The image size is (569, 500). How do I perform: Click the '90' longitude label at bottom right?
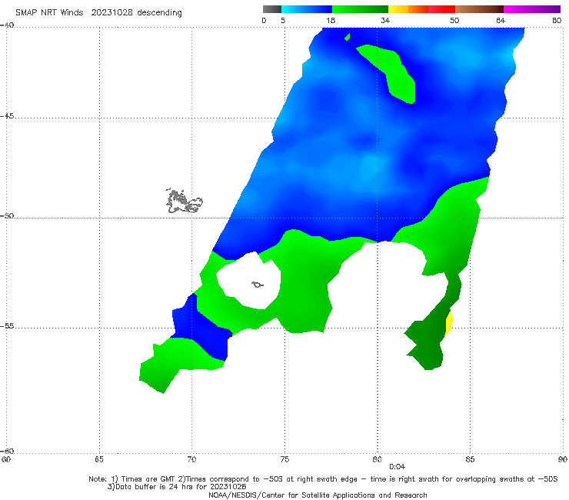[x=563, y=459]
